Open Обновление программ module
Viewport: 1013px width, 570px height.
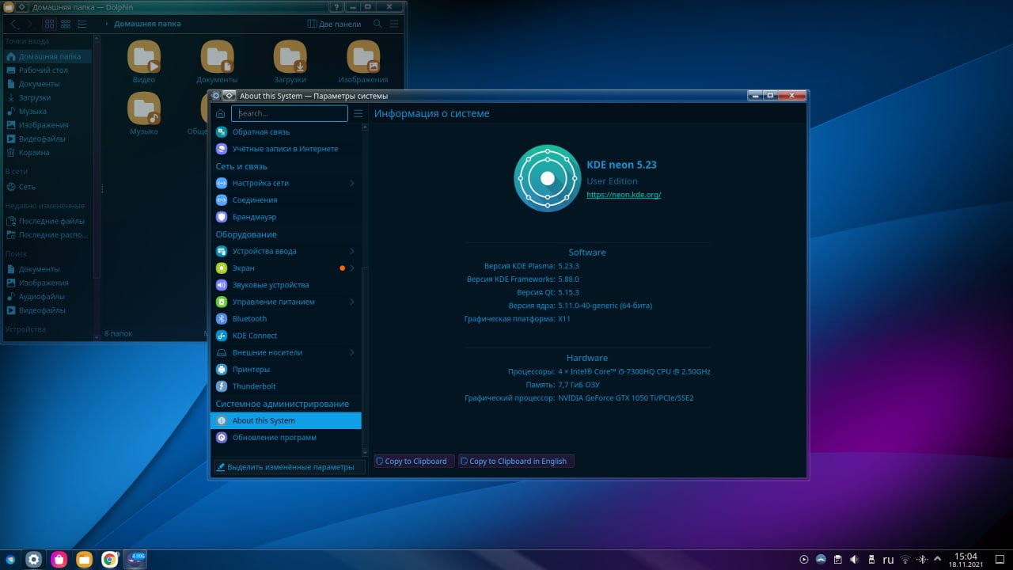tap(286, 438)
